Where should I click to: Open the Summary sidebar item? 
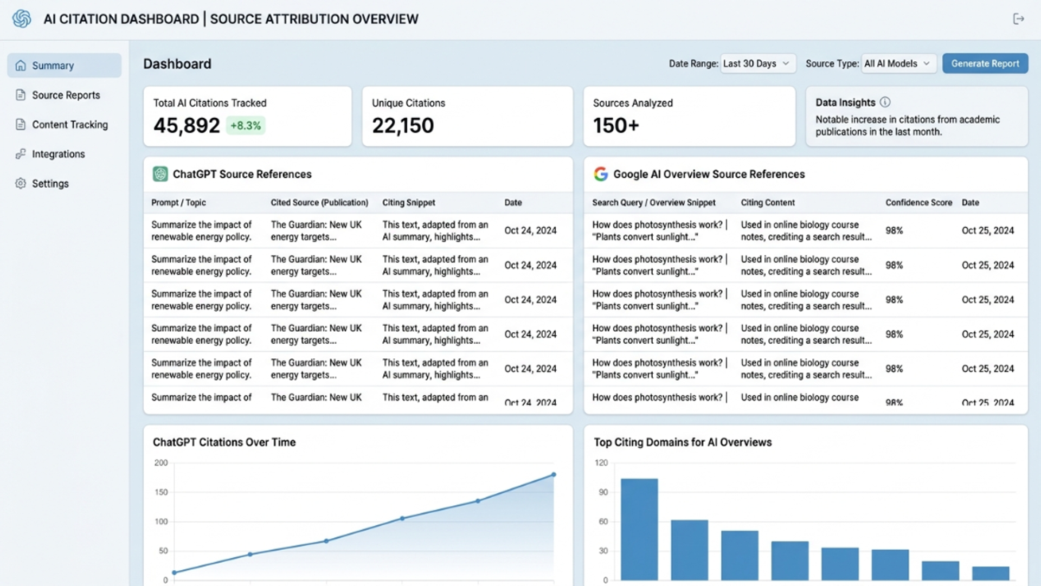[65, 66]
